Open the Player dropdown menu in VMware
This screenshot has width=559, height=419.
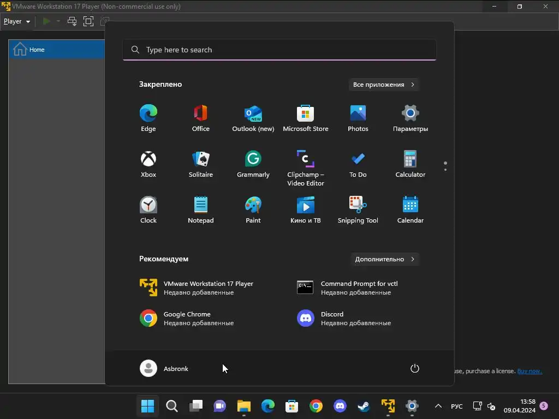pos(17,21)
